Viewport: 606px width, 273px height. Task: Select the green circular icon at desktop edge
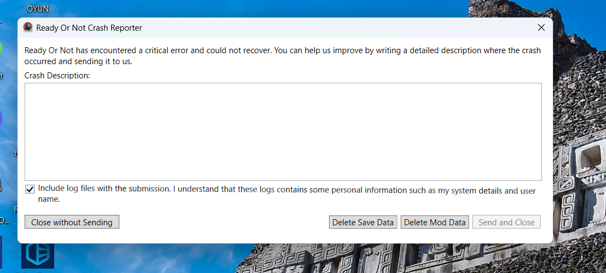tap(1, 48)
